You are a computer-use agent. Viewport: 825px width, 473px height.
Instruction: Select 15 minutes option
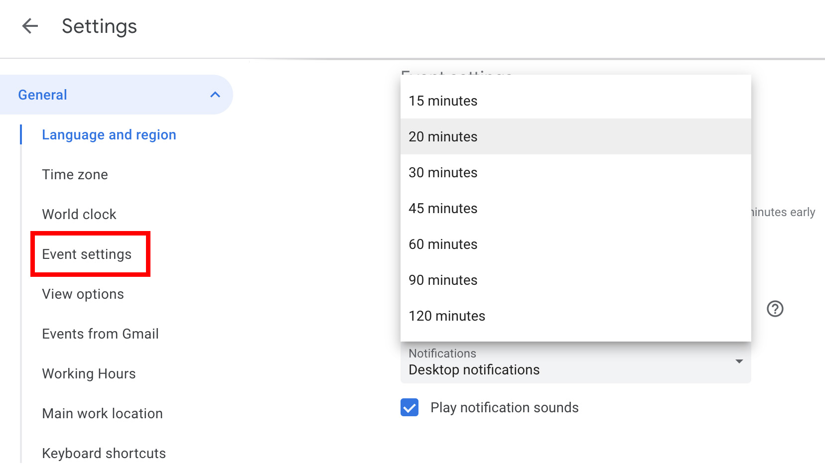pos(443,101)
